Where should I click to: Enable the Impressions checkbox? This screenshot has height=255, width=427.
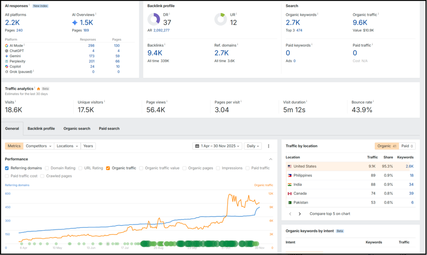218,168
